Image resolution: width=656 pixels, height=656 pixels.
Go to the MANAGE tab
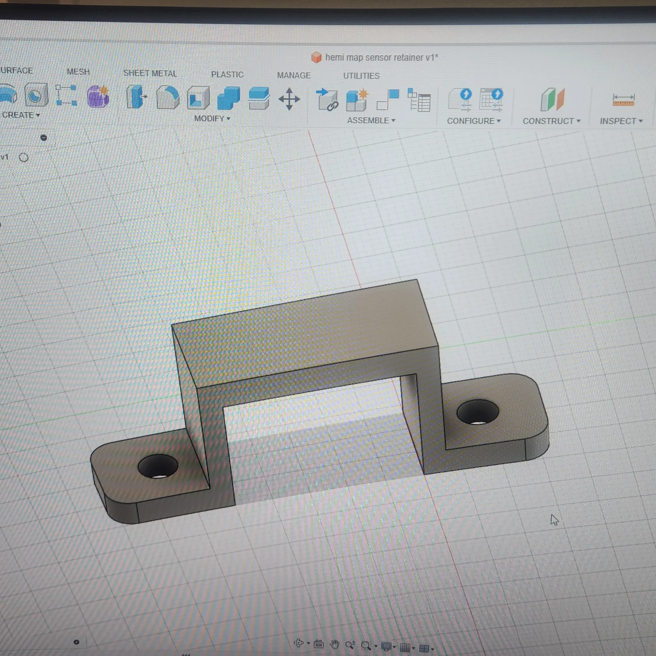coord(294,75)
